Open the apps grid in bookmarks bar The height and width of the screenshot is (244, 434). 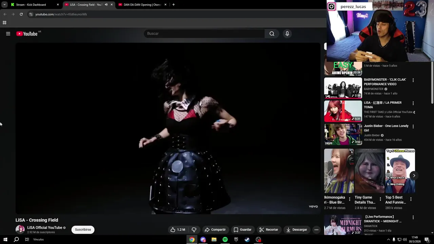click(x=4, y=23)
